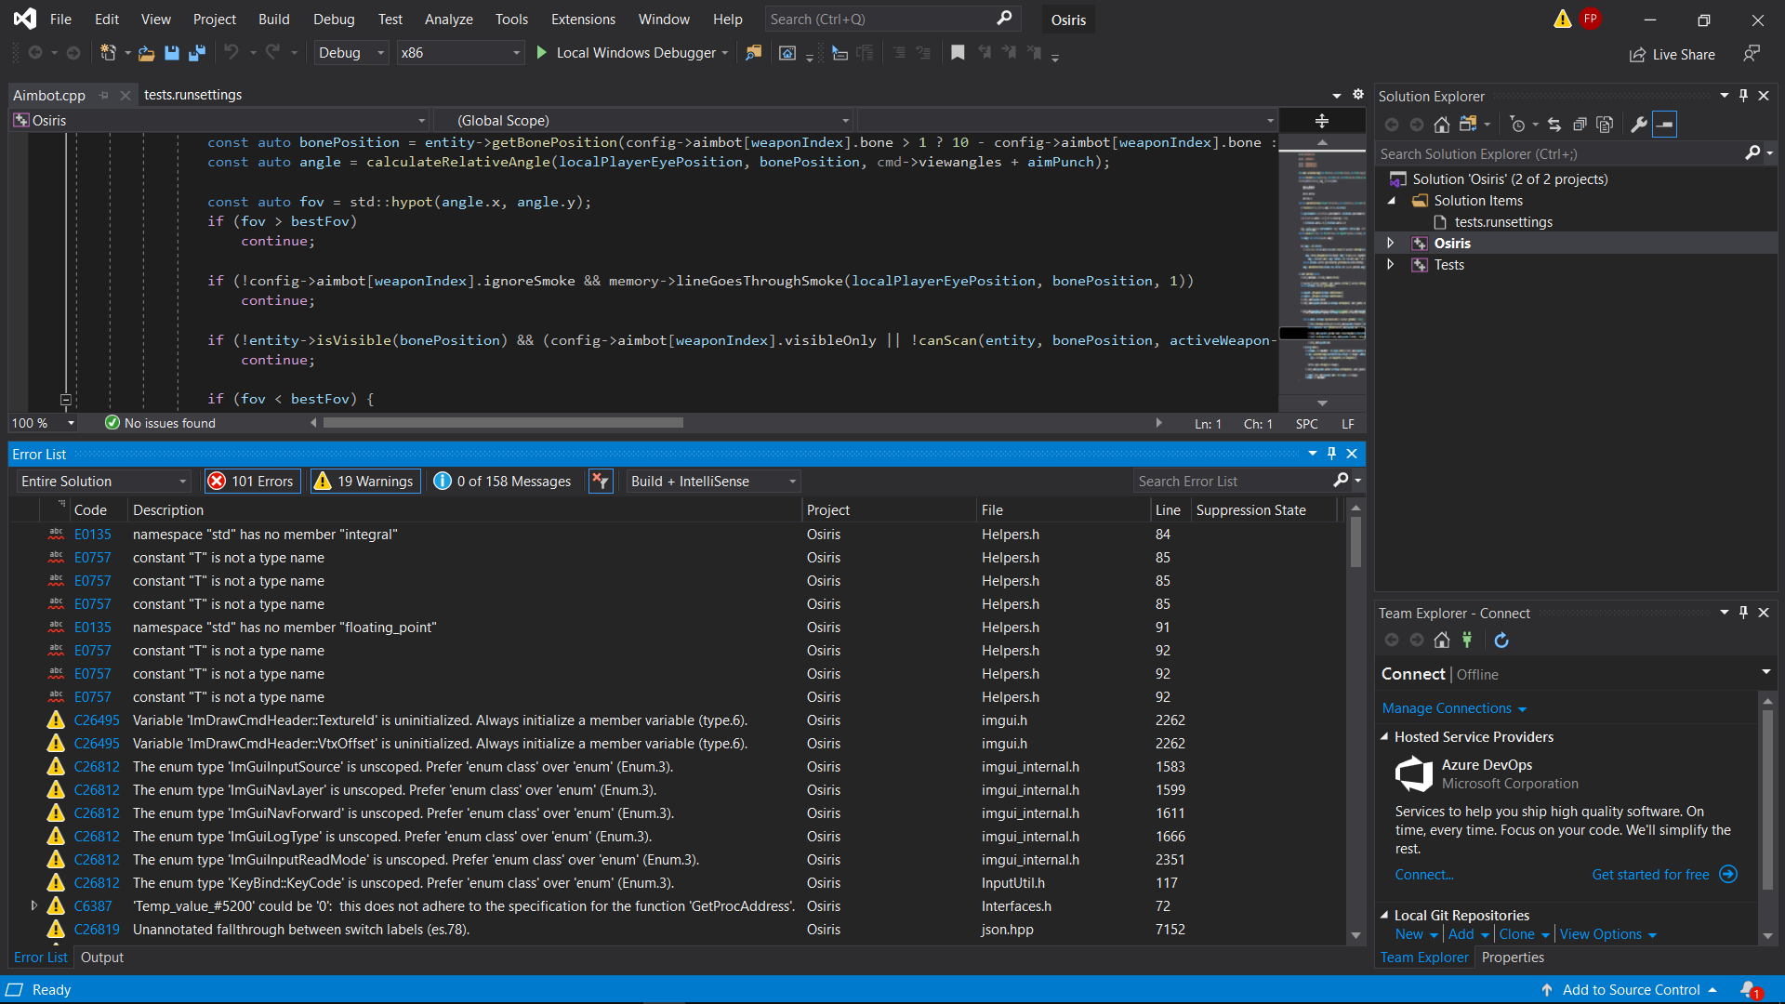Screen dimensions: 1785x1004
Task: Open the Analyze menu
Action: (448, 19)
